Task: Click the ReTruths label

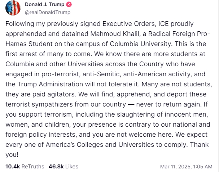Action: (x=33, y=167)
